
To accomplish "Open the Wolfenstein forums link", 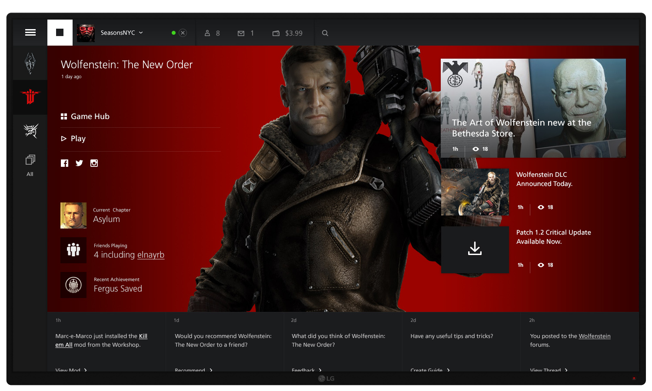I will point(595,336).
